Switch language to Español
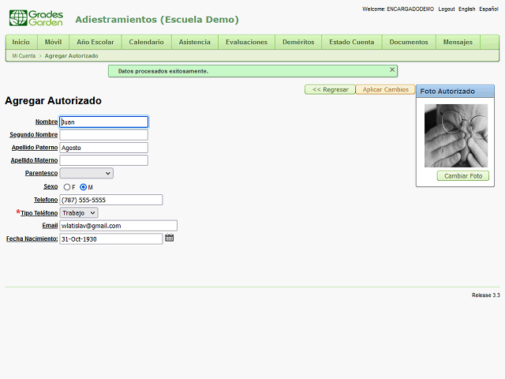Viewport: 505px width, 379px height. (x=488, y=9)
